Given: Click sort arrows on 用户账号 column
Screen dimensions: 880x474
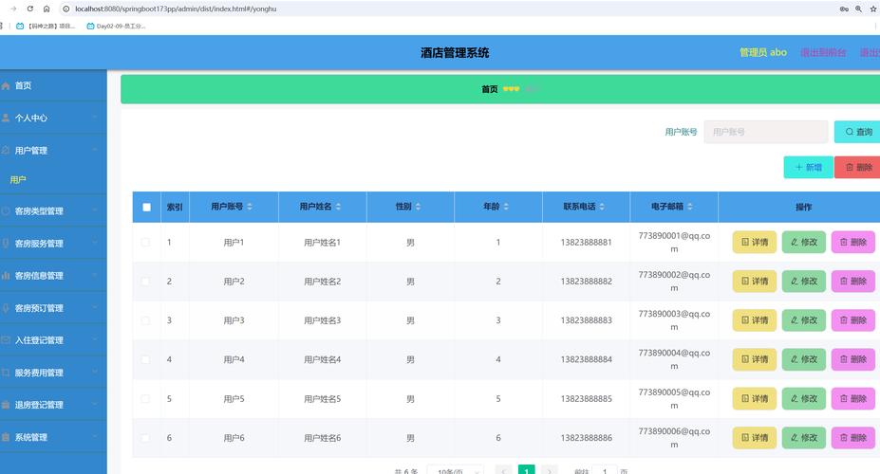Looking at the screenshot, I should 251,207.
